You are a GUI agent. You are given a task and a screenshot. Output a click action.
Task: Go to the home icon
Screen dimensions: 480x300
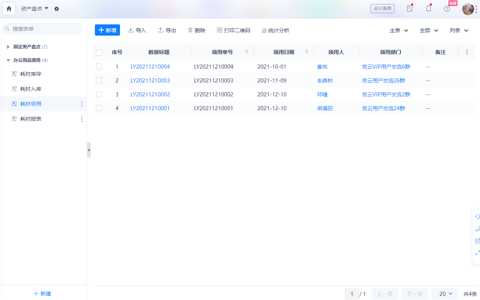coord(9,8)
